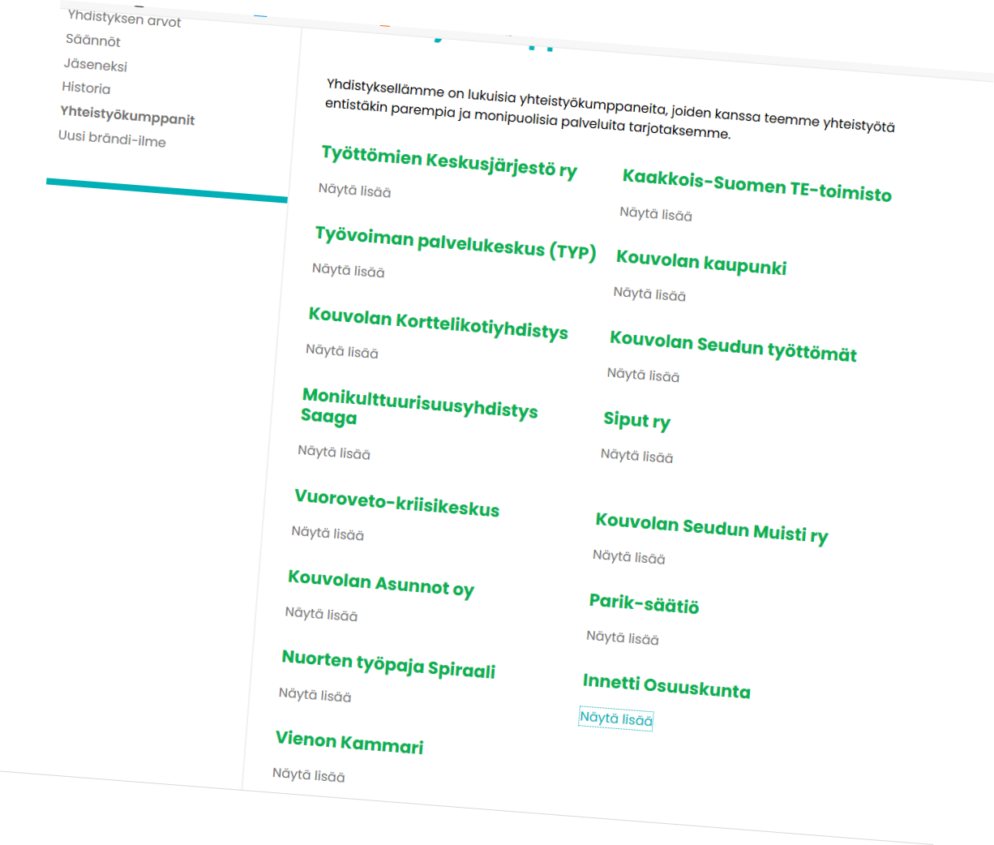Show more under Parik-säätiö
Viewport: 994px width, 845px height.
pyautogui.click(x=622, y=637)
